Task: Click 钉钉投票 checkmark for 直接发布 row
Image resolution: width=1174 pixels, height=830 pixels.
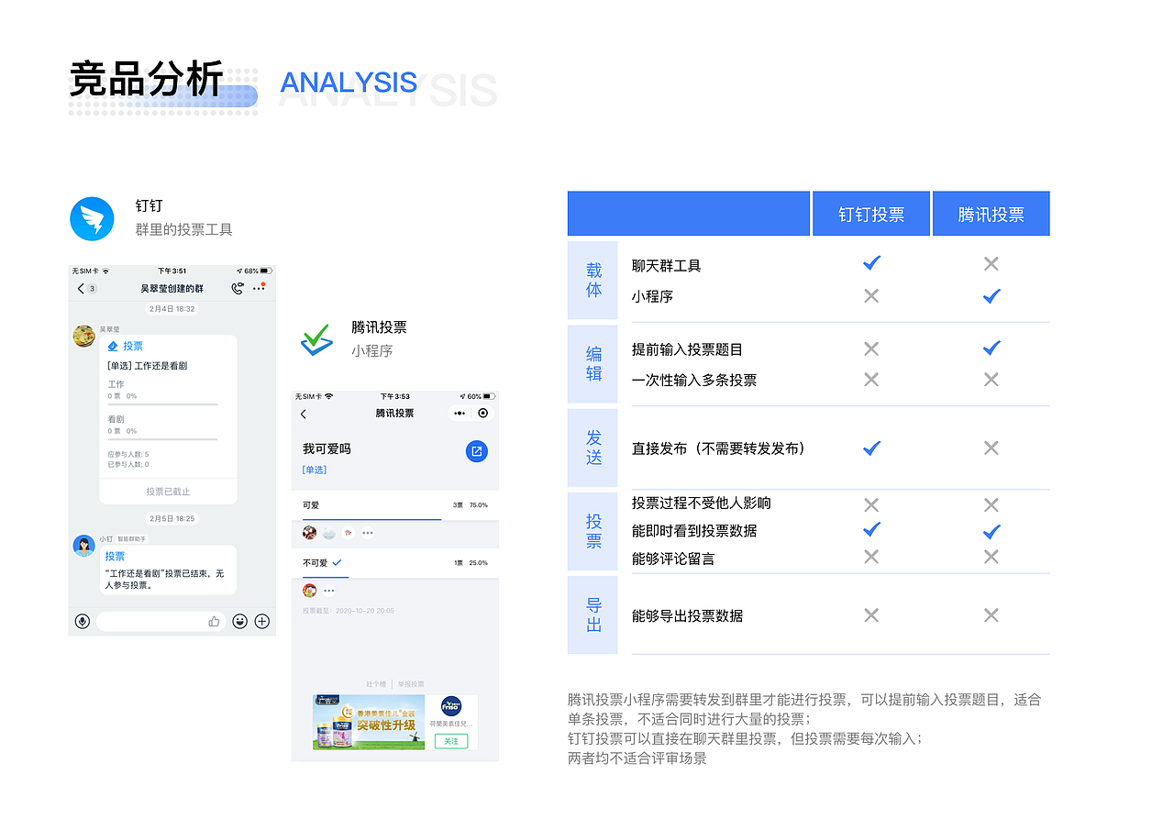Action: 872,448
